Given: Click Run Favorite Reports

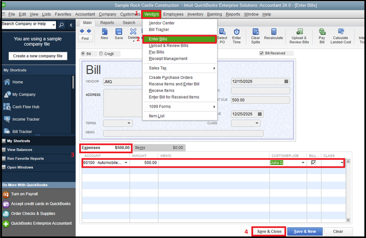Looking at the screenshot, I should click(x=25, y=158).
